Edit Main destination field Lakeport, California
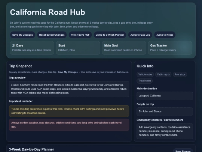The image size is (202, 152). click(165, 96)
